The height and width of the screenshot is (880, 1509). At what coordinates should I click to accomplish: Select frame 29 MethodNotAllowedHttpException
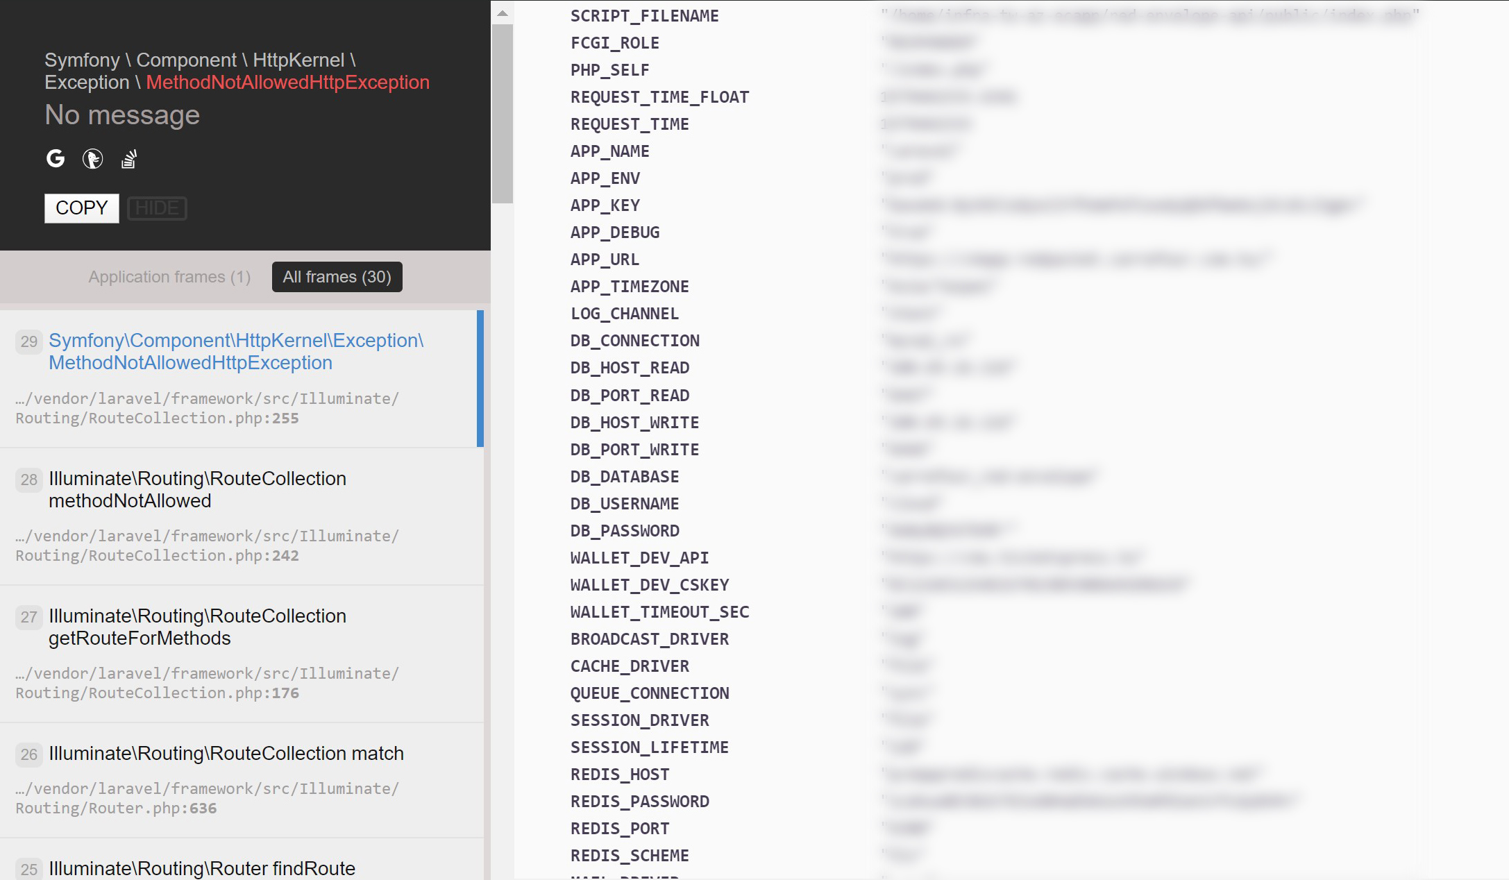point(242,379)
